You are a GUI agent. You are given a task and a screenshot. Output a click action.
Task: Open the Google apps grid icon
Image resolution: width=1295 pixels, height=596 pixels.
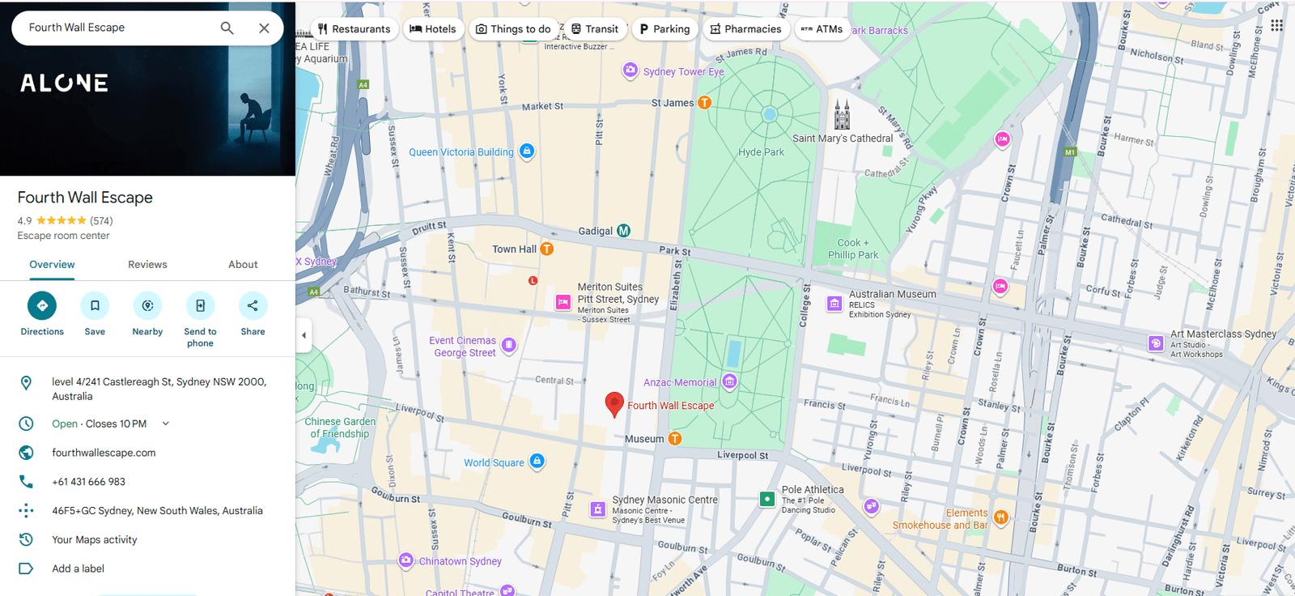tap(1276, 26)
